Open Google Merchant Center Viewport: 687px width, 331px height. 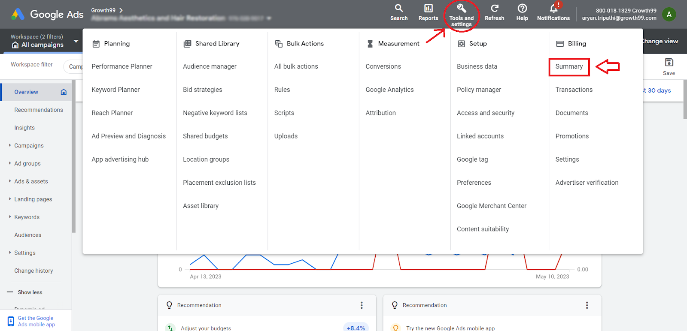pyautogui.click(x=492, y=206)
